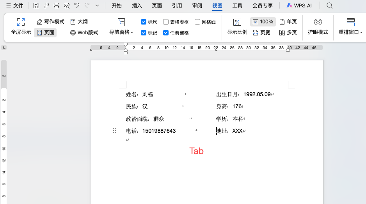Viewport: 366px width, 204px height.
Task: Switch to the 审阅 tab
Action: pyautogui.click(x=197, y=5)
